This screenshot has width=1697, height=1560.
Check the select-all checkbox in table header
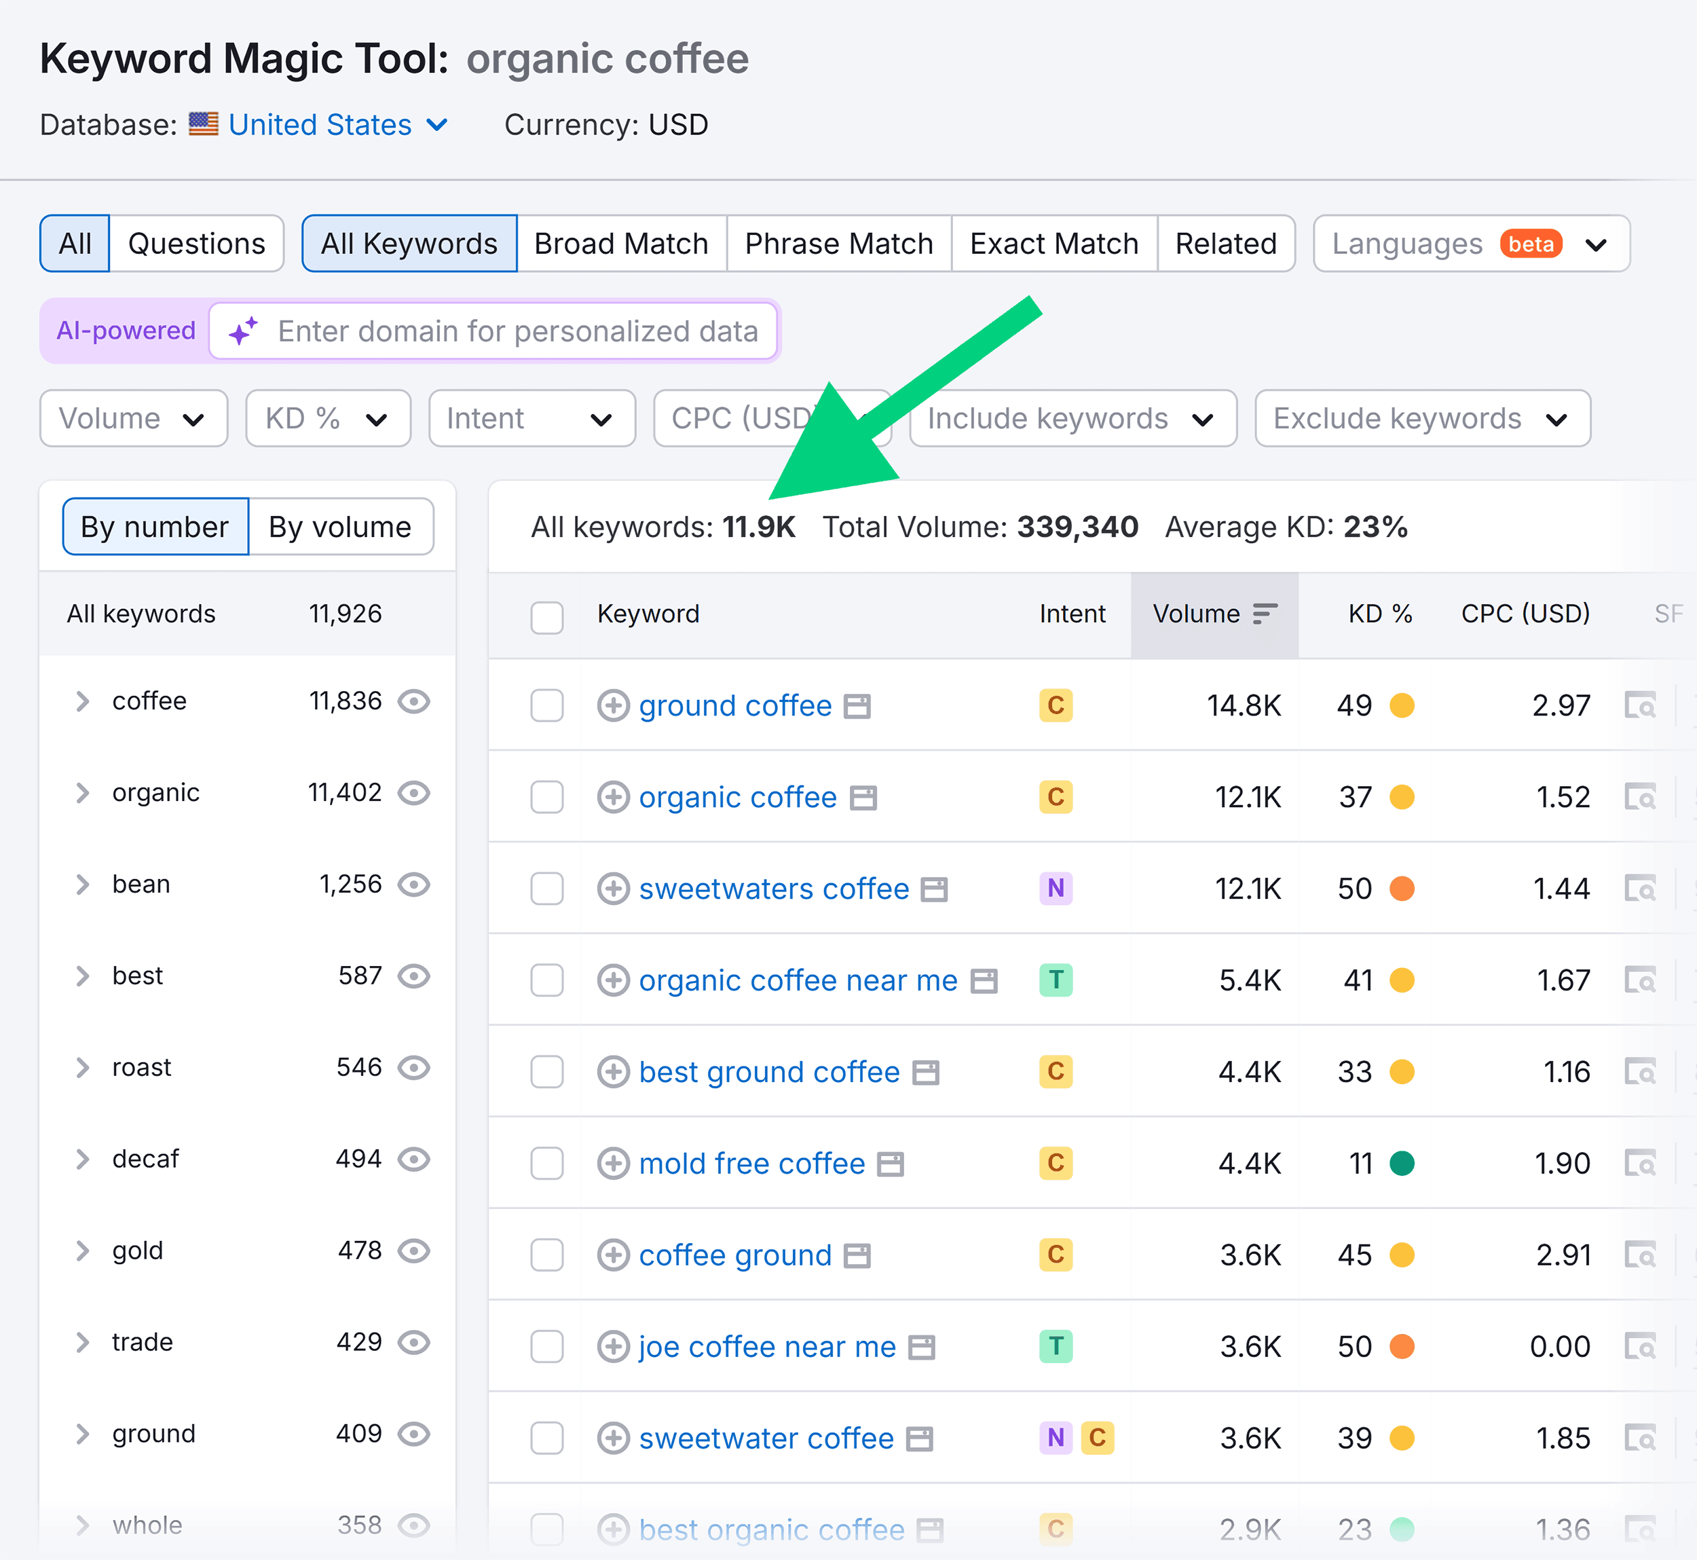click(547, 617)
